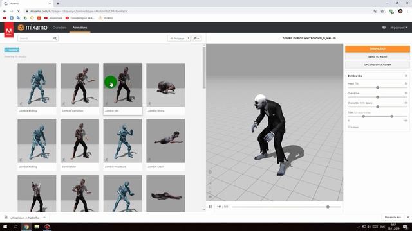Open the Chrome profile avatar
Image resolution: width=412 pixels, height=231 pixels.
tap(400, 12)
